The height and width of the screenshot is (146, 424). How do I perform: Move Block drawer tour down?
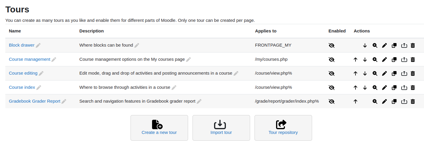365,45
